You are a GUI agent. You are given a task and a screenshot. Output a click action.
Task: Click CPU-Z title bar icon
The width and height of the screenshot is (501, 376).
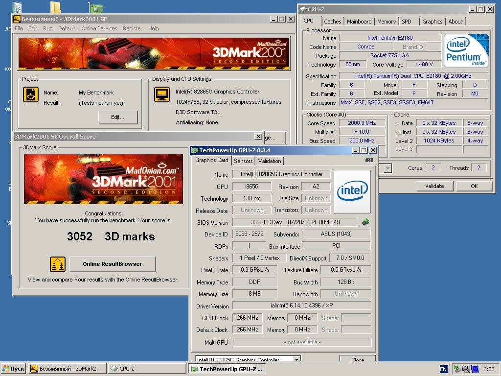click(x=303, y=9)
